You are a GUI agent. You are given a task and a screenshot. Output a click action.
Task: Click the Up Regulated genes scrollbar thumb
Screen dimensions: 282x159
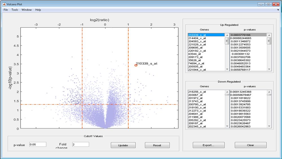[227, 41]
